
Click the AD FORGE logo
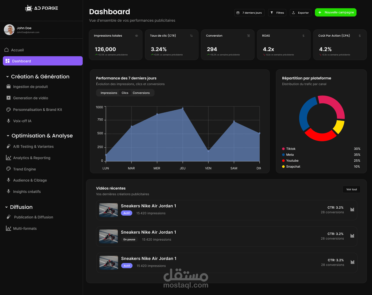(x=41, y=8)
